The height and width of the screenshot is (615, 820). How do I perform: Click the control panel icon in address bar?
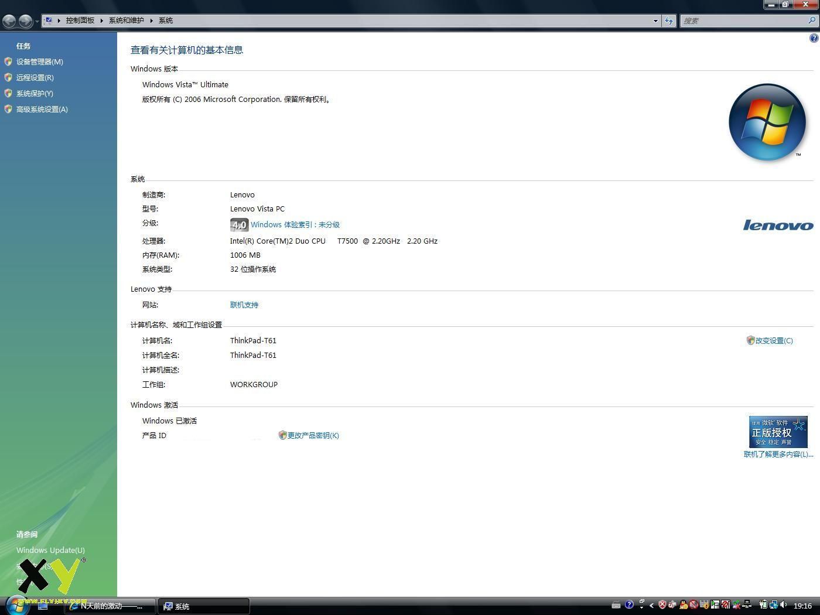tap(49, 20)
